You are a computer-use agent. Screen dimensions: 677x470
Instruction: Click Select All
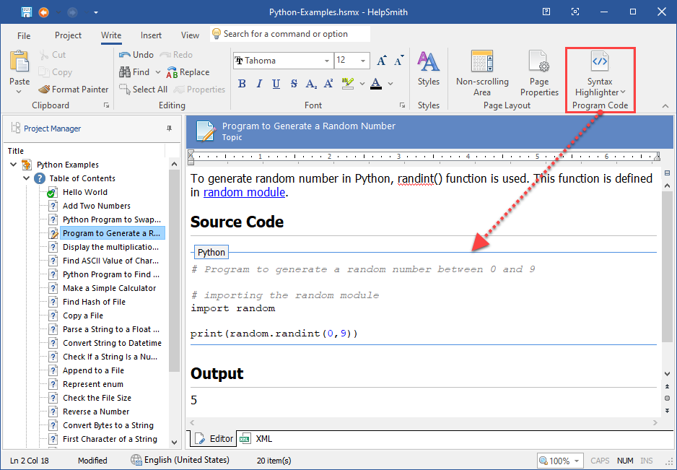pyautogui.click(x=144, y=90)
